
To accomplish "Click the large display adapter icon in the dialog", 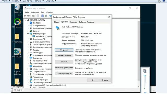I will (57, 28).
